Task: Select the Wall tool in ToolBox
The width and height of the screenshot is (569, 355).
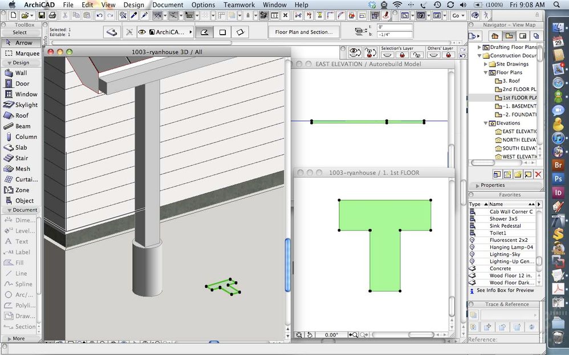Action: 20,73
